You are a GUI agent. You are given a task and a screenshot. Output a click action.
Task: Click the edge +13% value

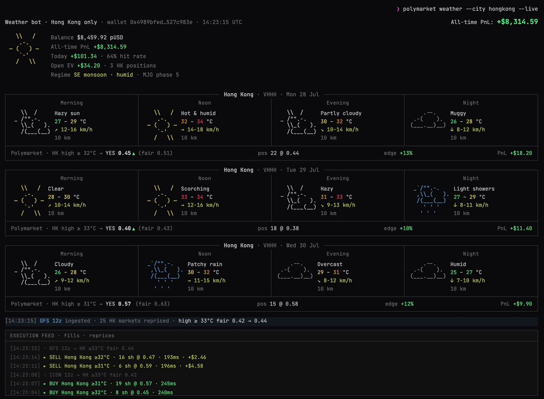[406, 153]
